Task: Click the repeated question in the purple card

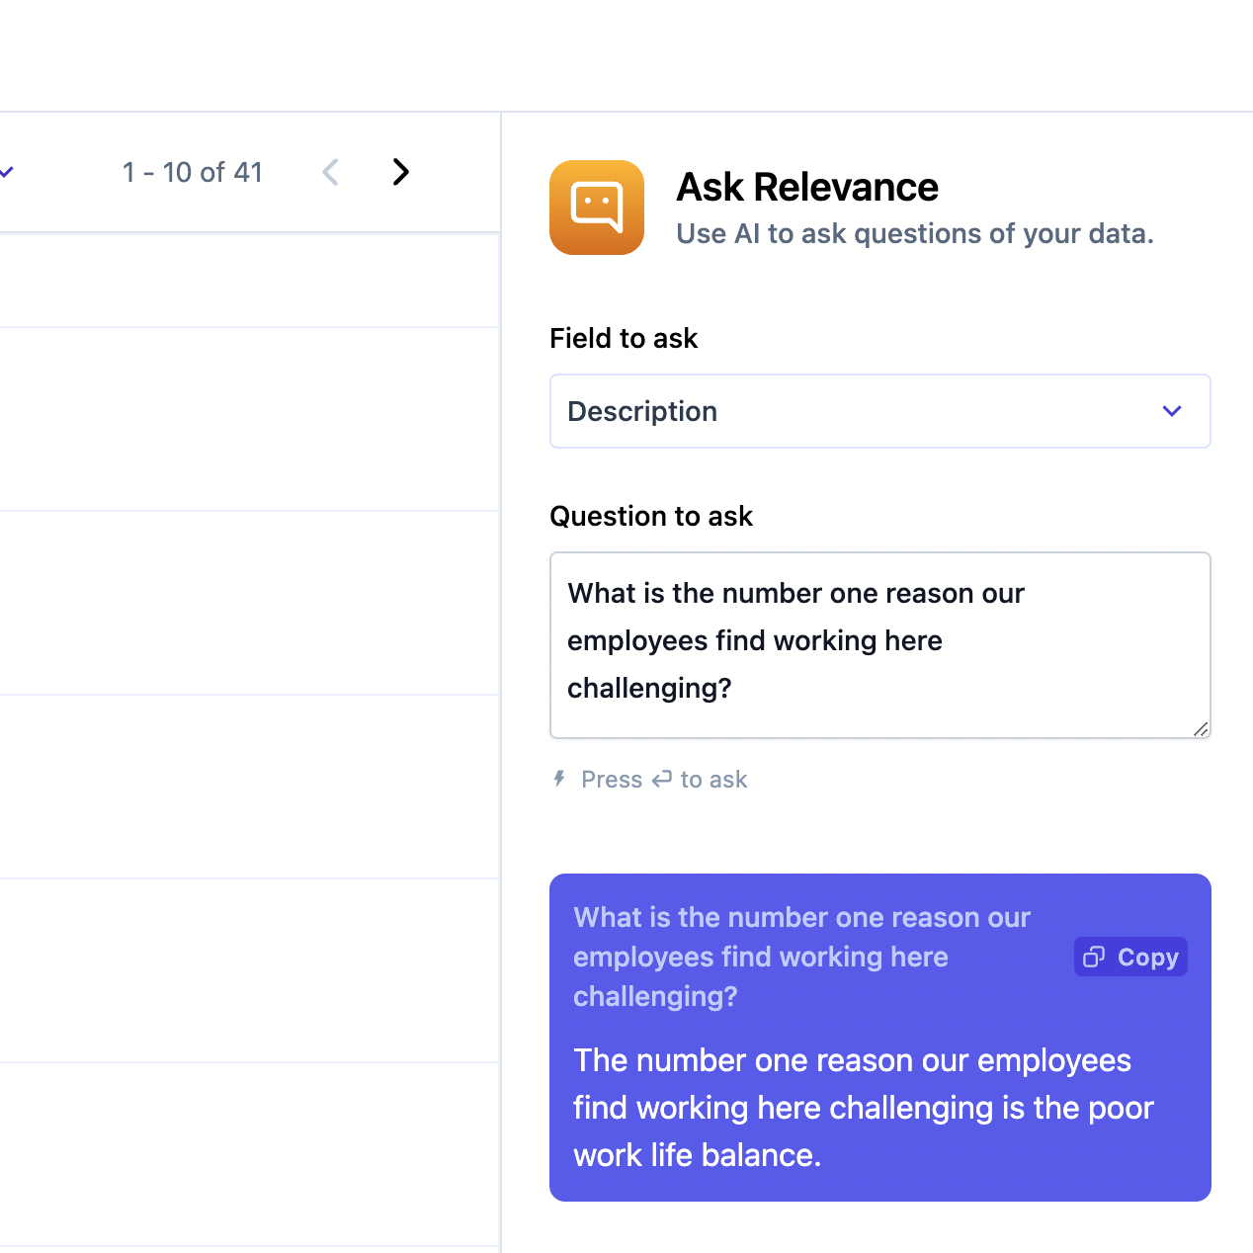Action: [x=801, y=957]
